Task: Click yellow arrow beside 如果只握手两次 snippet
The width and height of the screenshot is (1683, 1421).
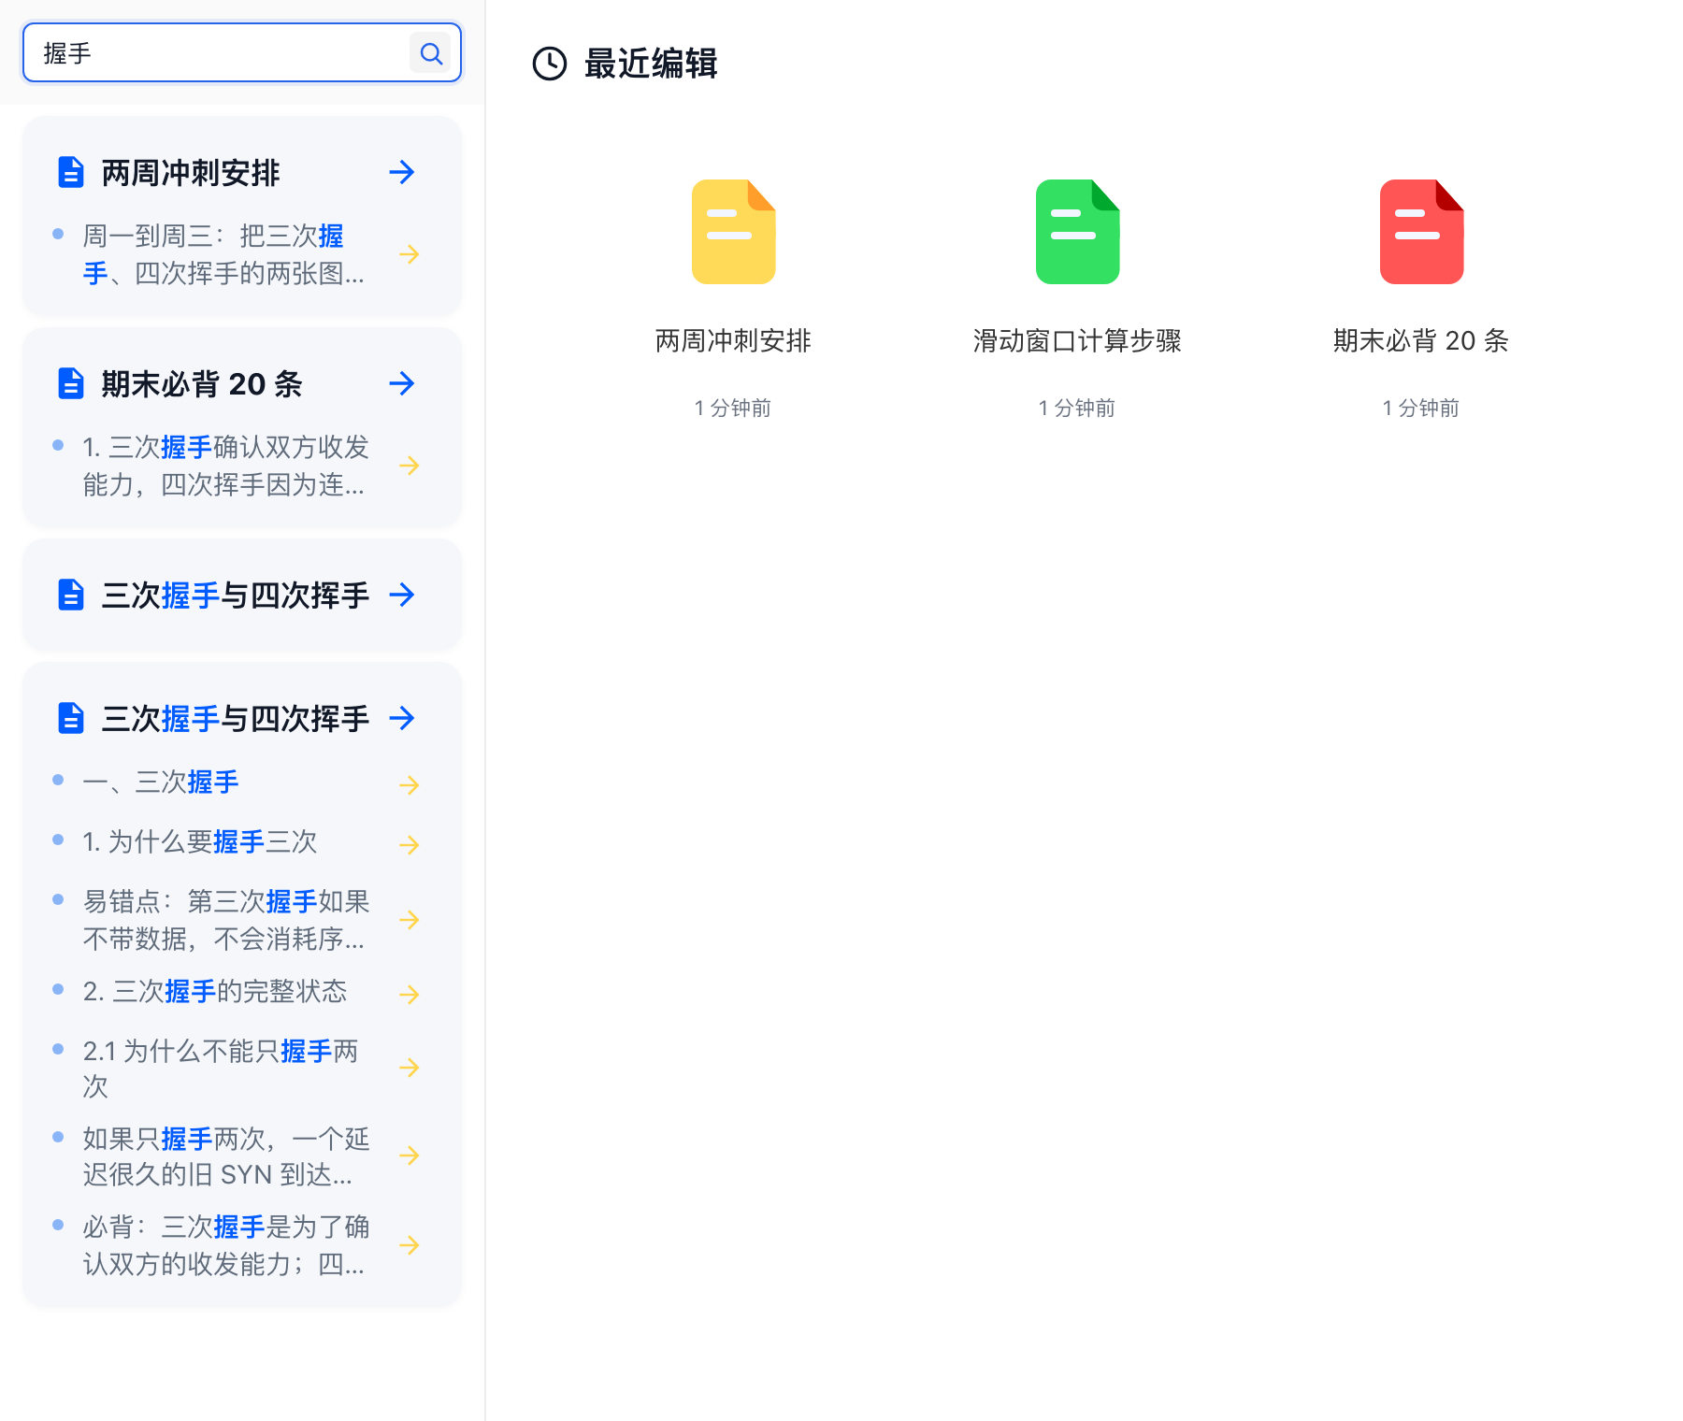Action: pos(410,1155)
